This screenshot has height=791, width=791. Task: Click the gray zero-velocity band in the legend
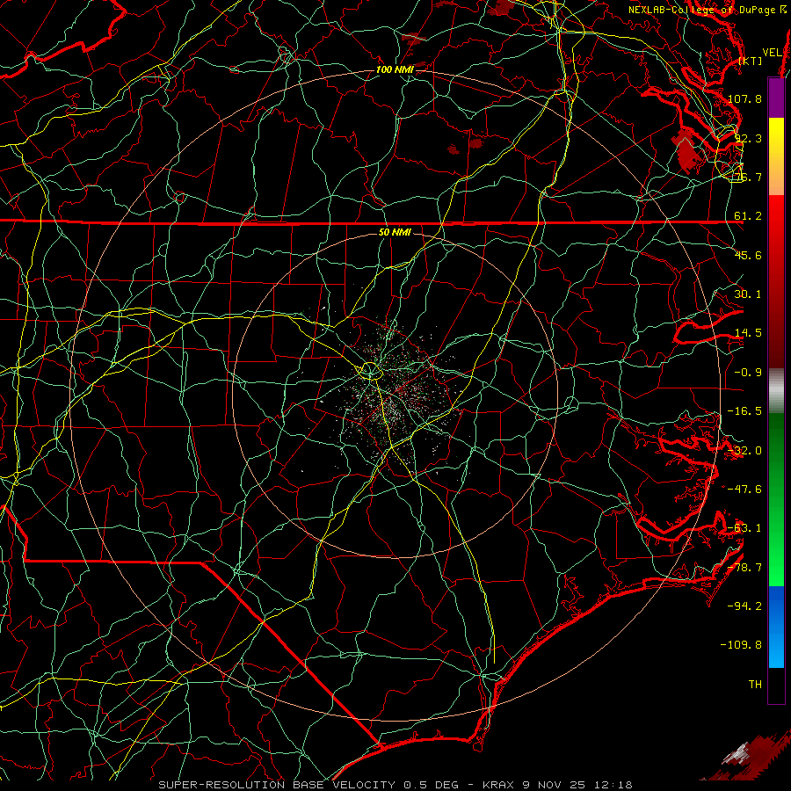(x=776, y=391)
